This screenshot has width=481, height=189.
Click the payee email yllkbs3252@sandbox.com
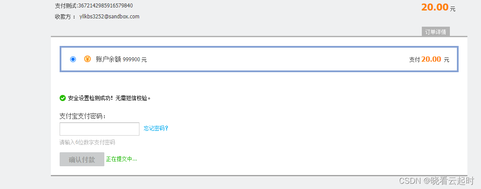click(x=109, y=17)
